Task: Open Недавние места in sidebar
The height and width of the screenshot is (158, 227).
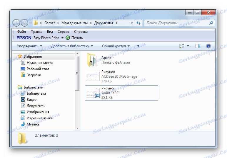Action: coord(39,63)
